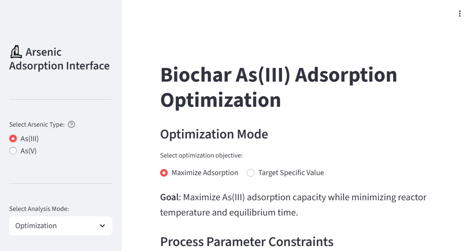The width and height of the screenshot is (473, 251).
Task: Select the As(III) arsenic type
Action: click(x=13, y=138)
